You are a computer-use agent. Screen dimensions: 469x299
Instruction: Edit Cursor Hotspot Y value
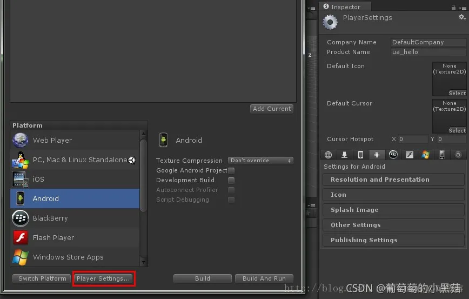452,139
